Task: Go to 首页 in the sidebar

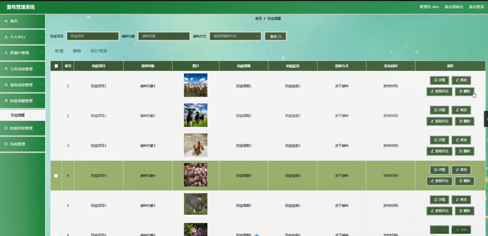Action: point(23,21)
